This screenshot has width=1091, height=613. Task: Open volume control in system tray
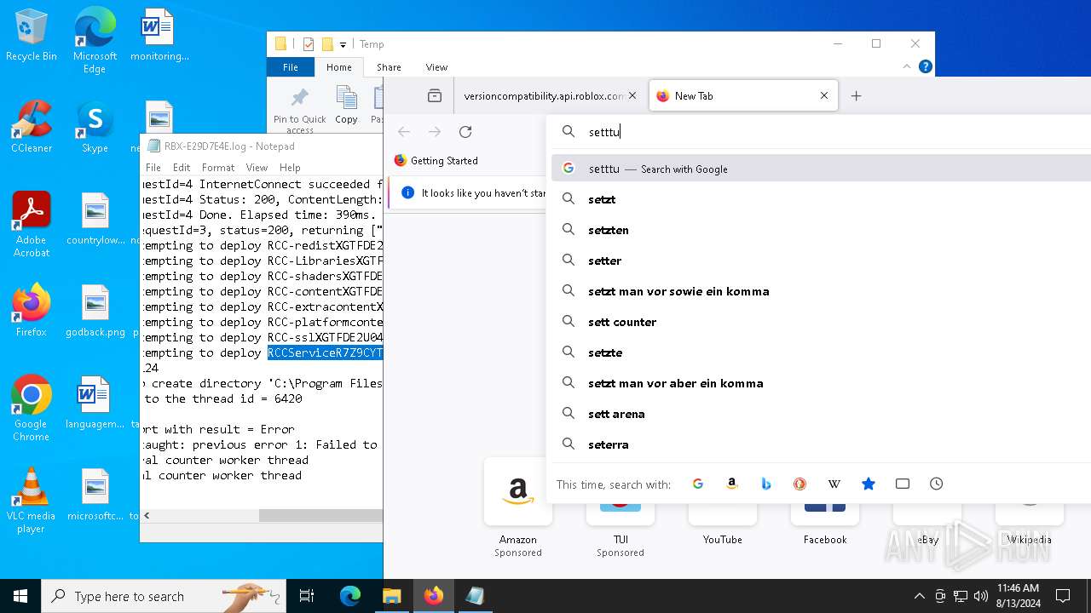click(x=981, y=596)
